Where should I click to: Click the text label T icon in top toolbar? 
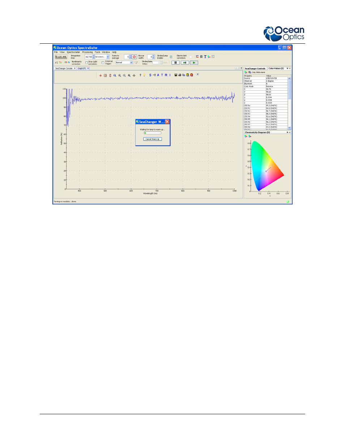[x=205, y=57]
